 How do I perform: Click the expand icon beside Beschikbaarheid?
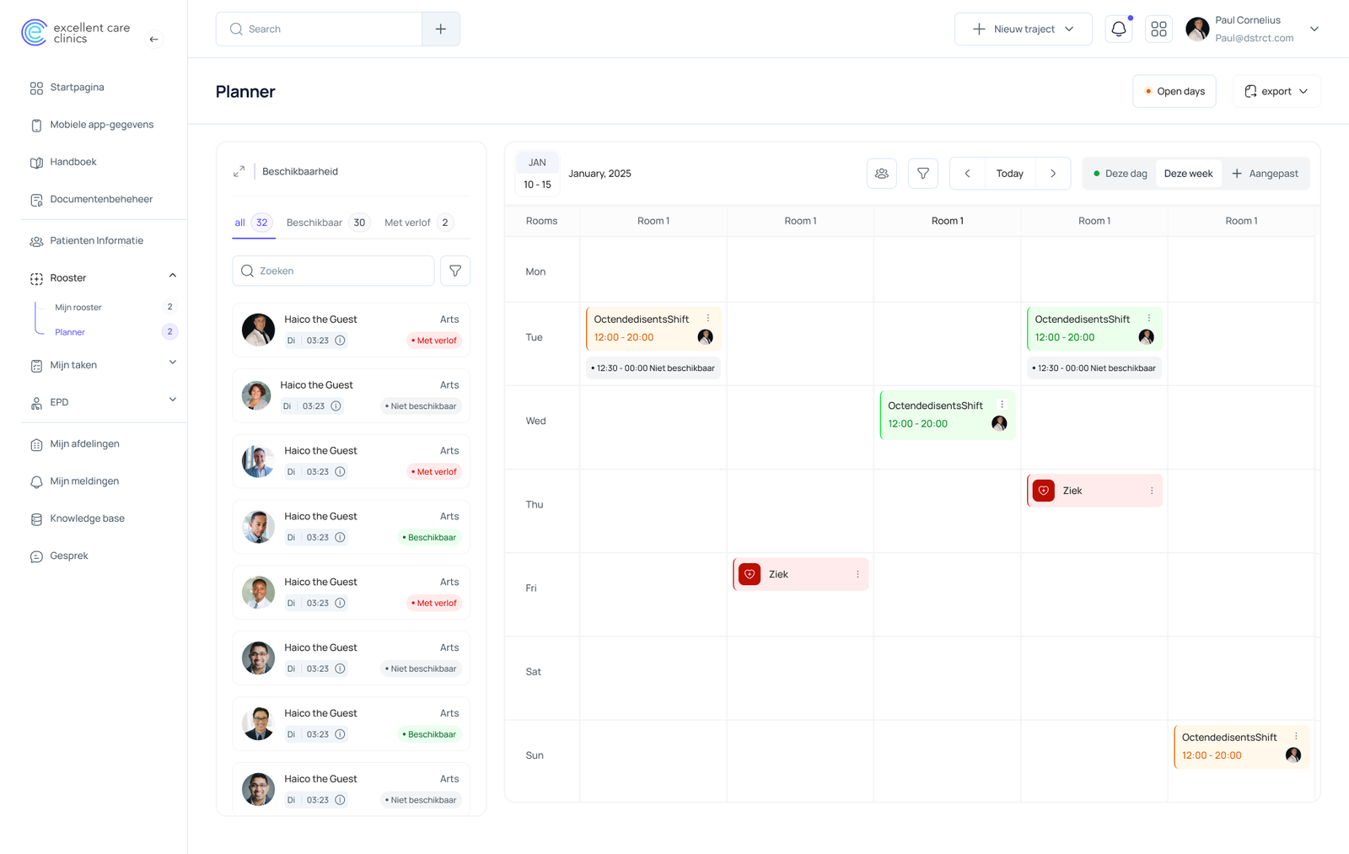[239, 171]
